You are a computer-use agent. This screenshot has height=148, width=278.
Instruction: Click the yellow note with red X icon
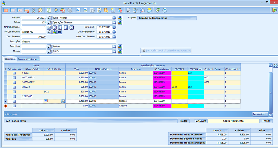click(40, 10)
